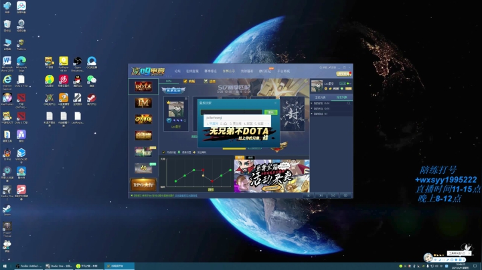Click the player avatar card with crown
The width and height of the screenshot is (482, 270).
(x=176, y=114)
